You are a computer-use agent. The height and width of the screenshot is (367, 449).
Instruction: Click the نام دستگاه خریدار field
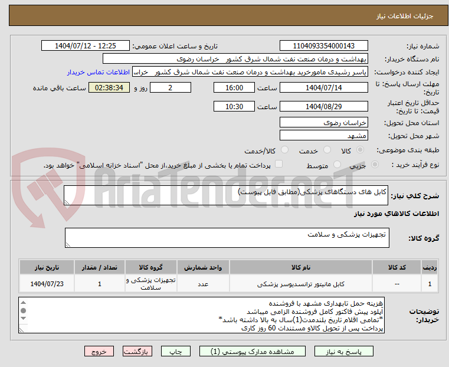pos(235,59)
